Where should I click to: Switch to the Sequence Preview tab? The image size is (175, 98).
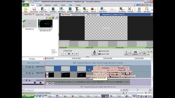click(x=78, y=15)
